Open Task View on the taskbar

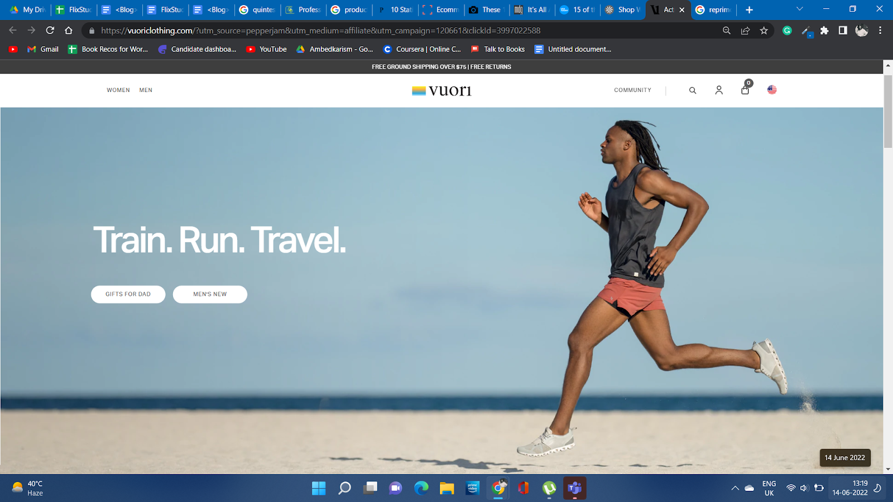(370, 488)
